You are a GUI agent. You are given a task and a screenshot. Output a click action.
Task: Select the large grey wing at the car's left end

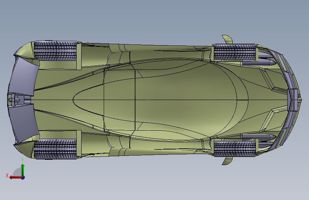point(23,100)
